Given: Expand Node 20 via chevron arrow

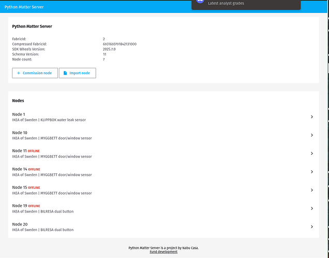Looking at the screenshot, I should (312, 227).
